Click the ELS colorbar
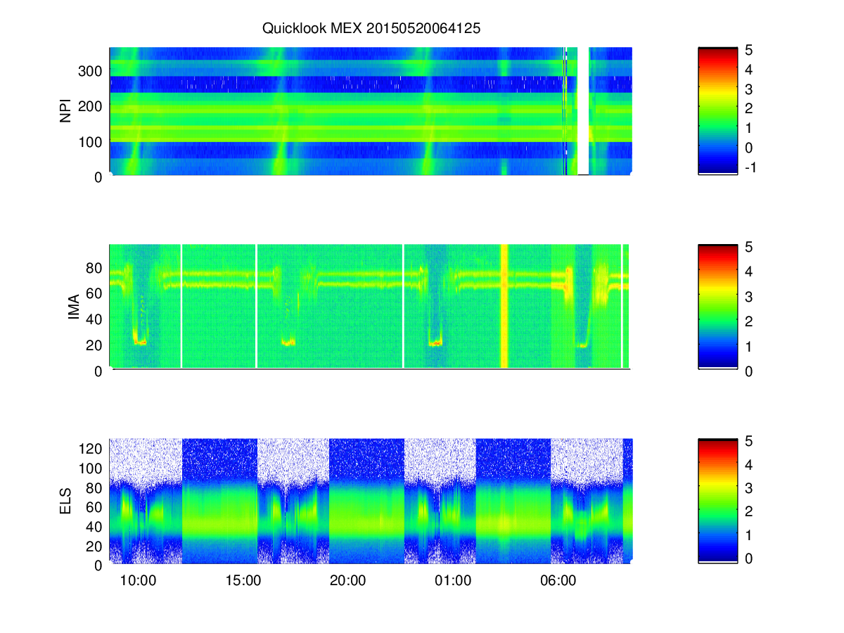 click(717, 501)
